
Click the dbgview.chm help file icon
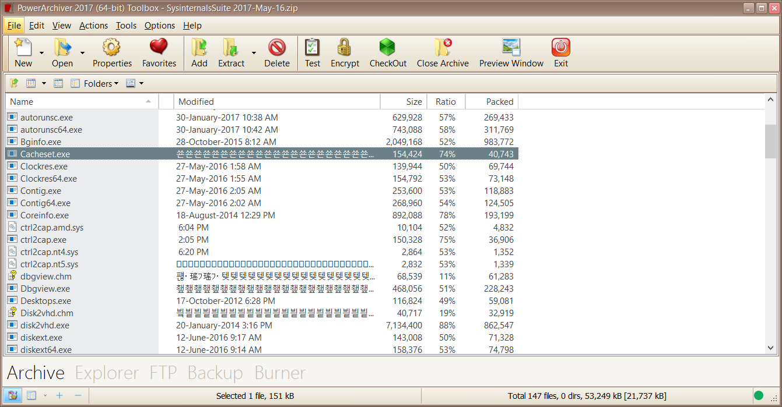(x=12, y=276)
